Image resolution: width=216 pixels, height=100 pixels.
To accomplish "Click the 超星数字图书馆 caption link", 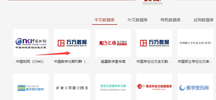I will pyautogui.click(x=113, y=61).
